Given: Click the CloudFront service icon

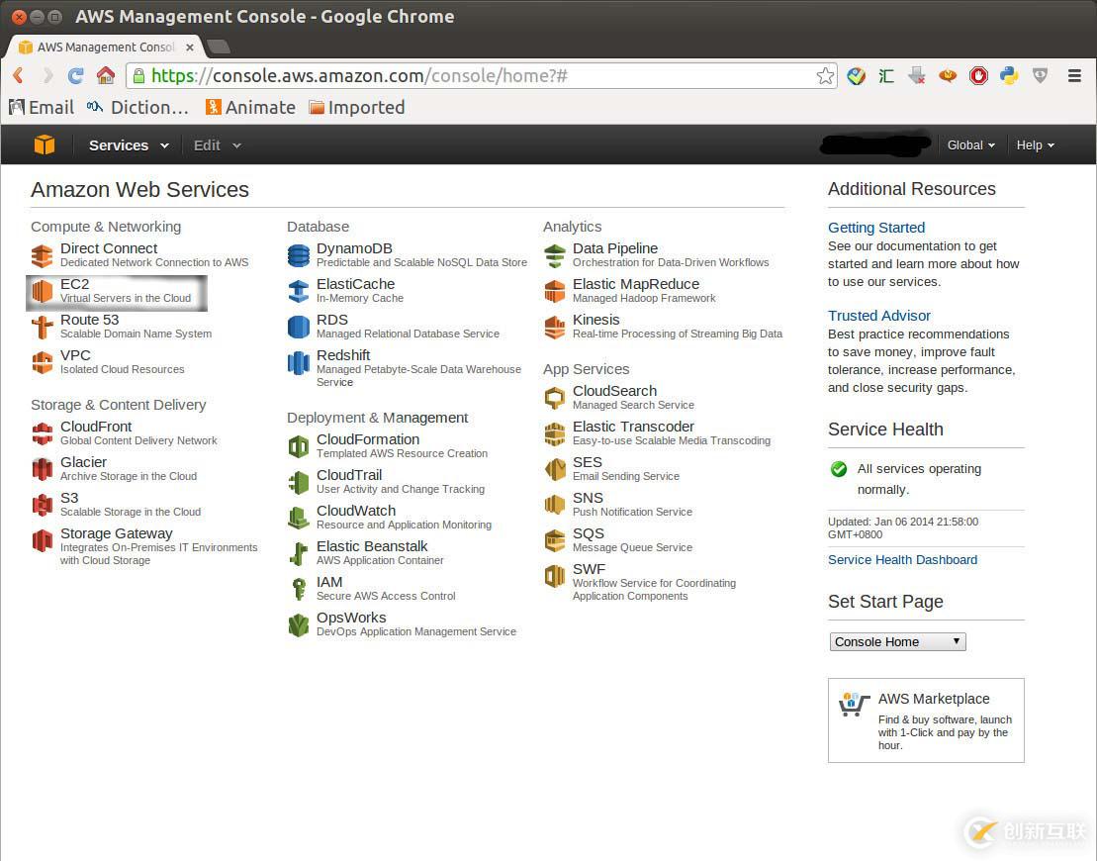Looking at the screenshot, I should coord(42,434).
